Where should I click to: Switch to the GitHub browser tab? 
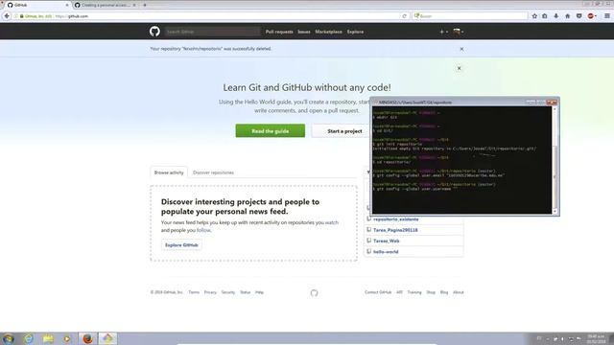37,5
